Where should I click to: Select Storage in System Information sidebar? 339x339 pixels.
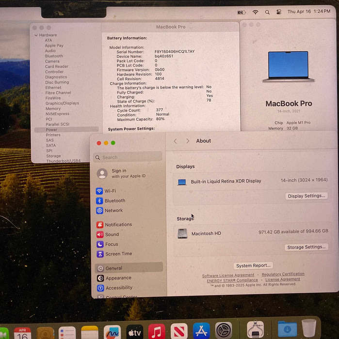coord(53,156)
